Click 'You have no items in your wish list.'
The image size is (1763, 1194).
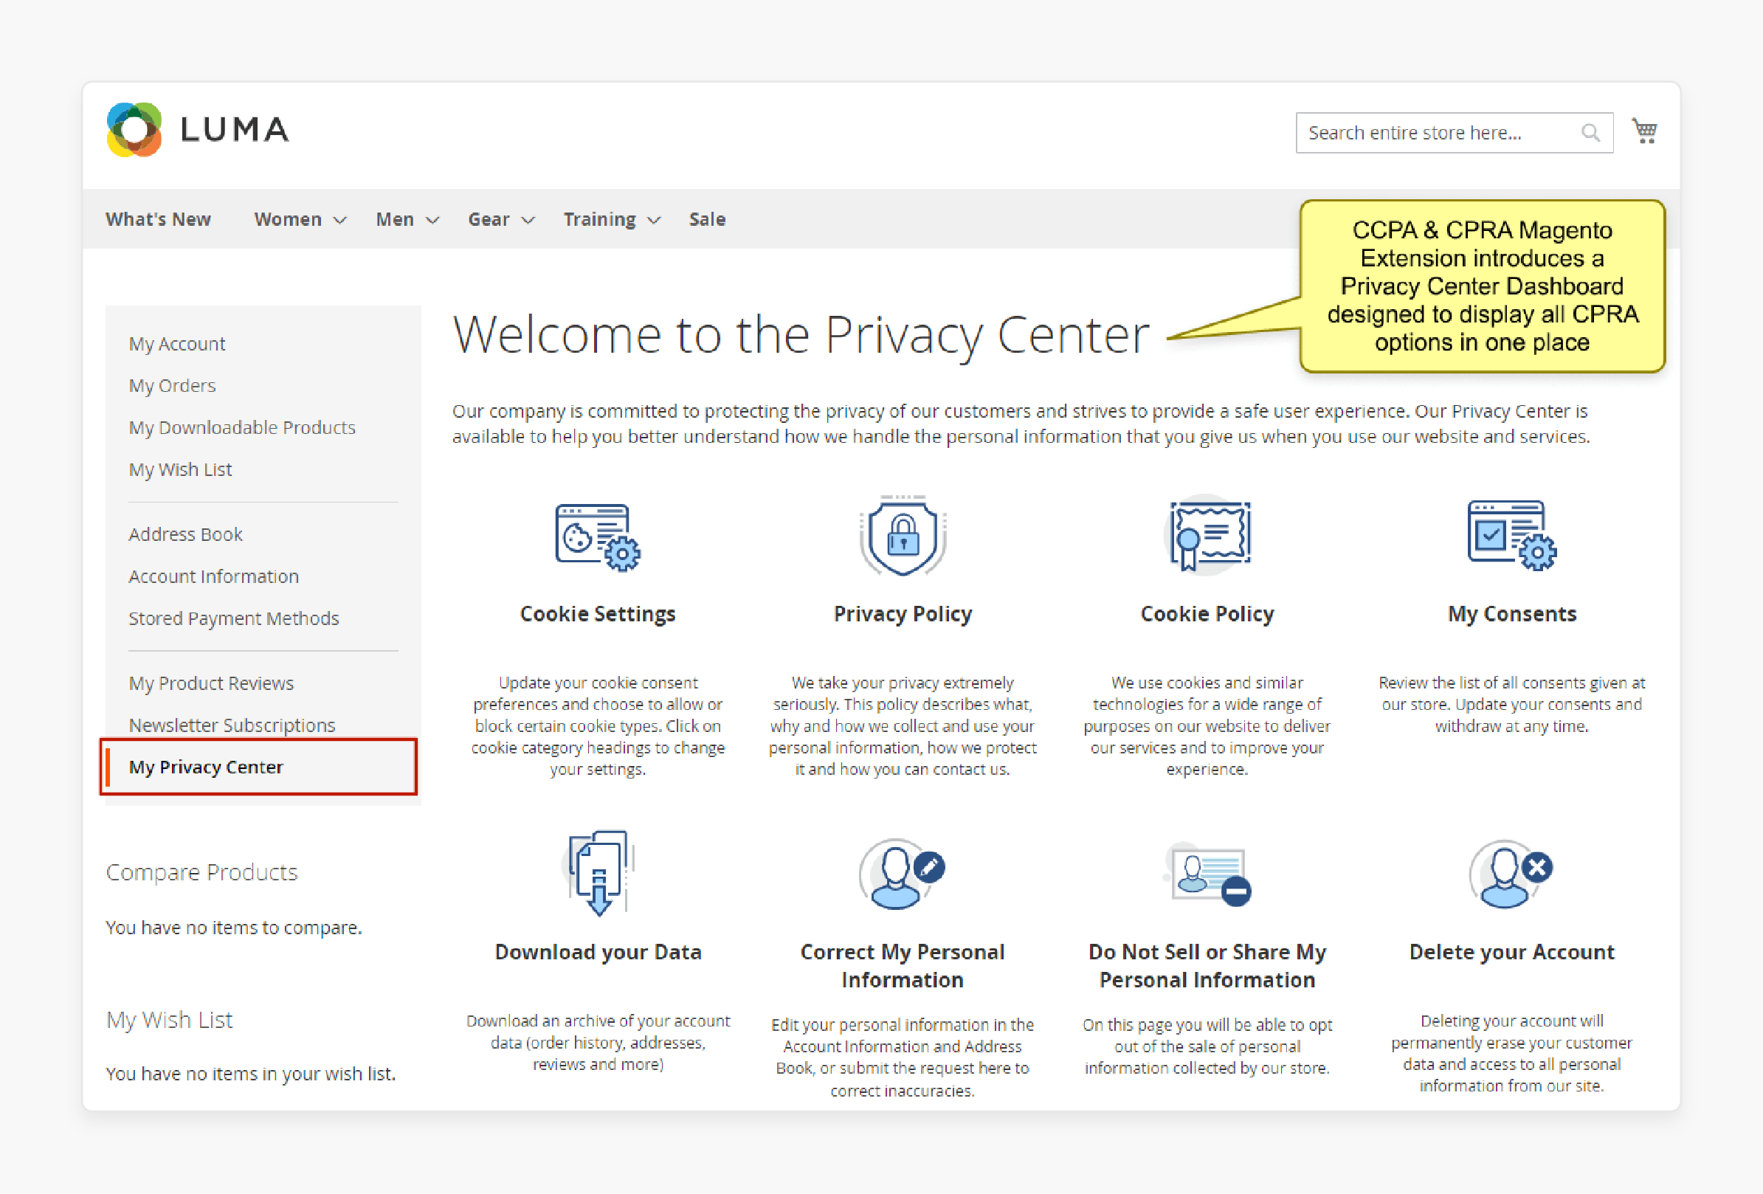(x=250, y=1074)
